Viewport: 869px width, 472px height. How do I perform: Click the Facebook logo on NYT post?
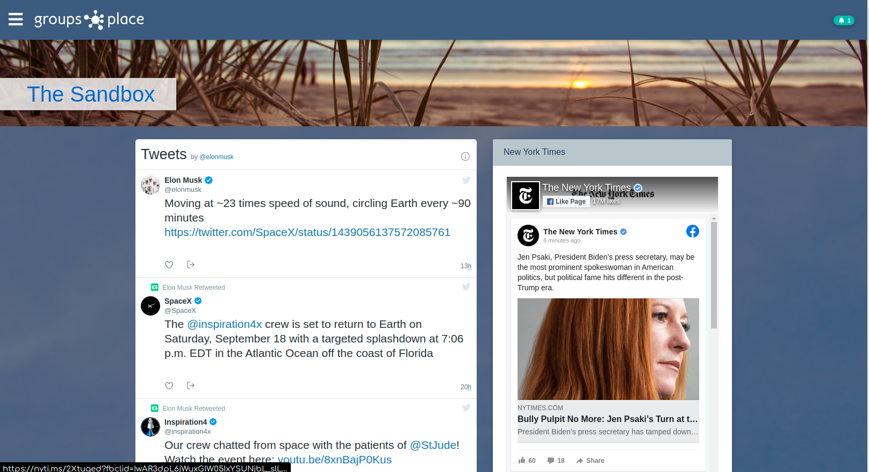pyautogui.click(x=692, y=231)
